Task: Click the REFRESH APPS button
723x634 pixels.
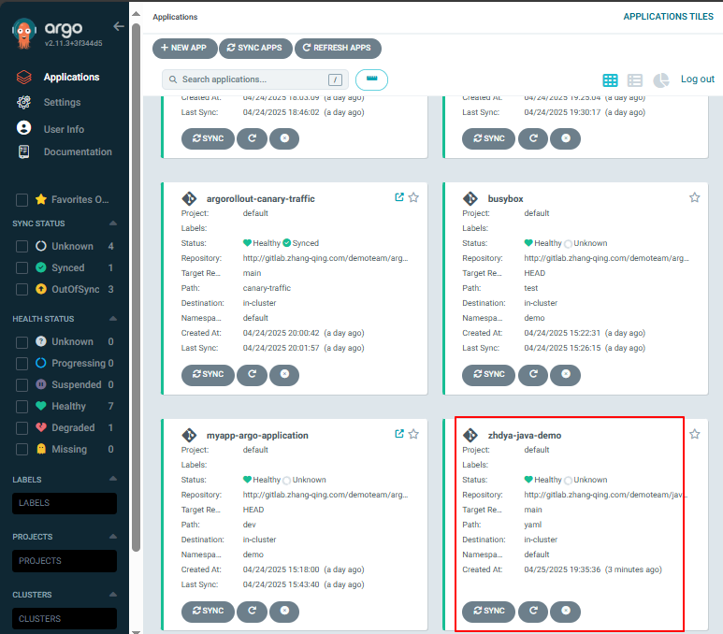Action: tap(338, 48)
